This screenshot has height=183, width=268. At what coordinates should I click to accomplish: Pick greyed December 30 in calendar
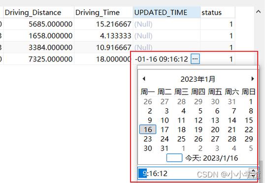pos(215,101)
